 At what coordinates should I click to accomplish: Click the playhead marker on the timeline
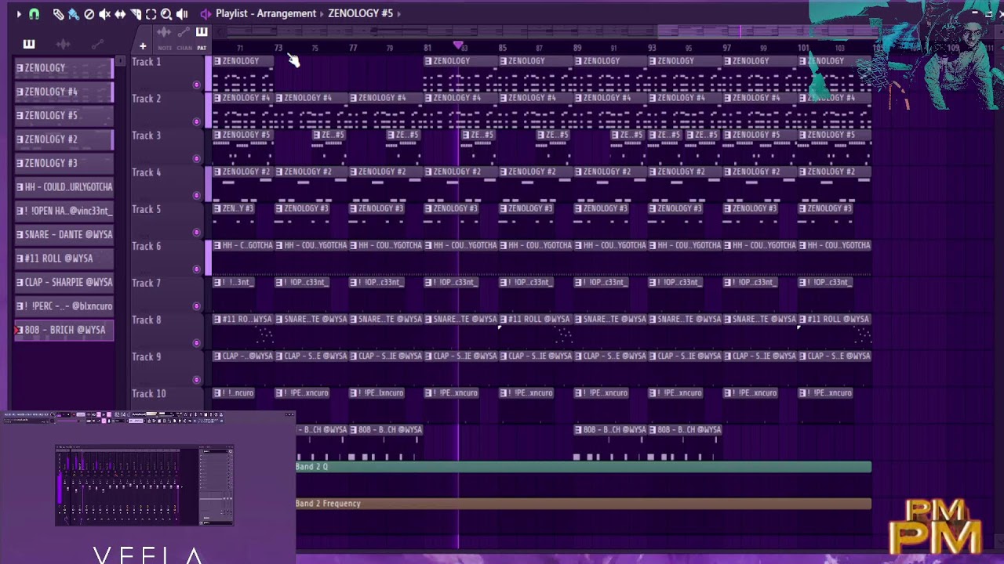(458, 46)
